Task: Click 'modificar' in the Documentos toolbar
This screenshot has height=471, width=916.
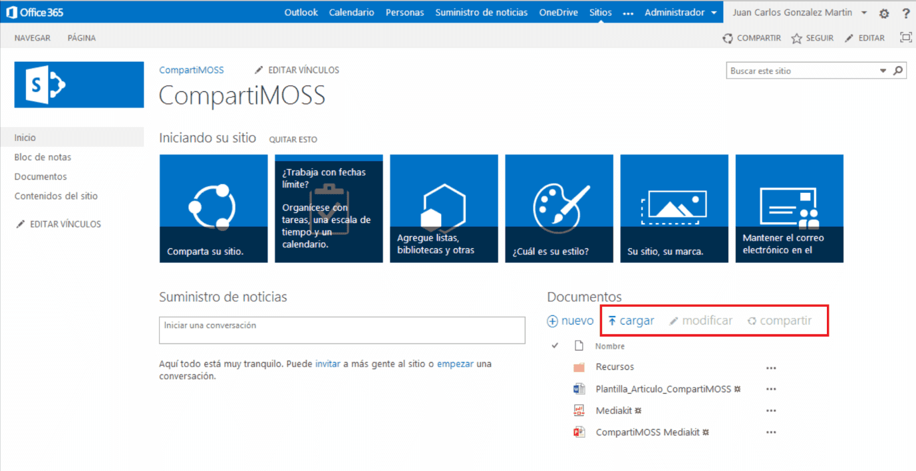Action: [700, 321]
